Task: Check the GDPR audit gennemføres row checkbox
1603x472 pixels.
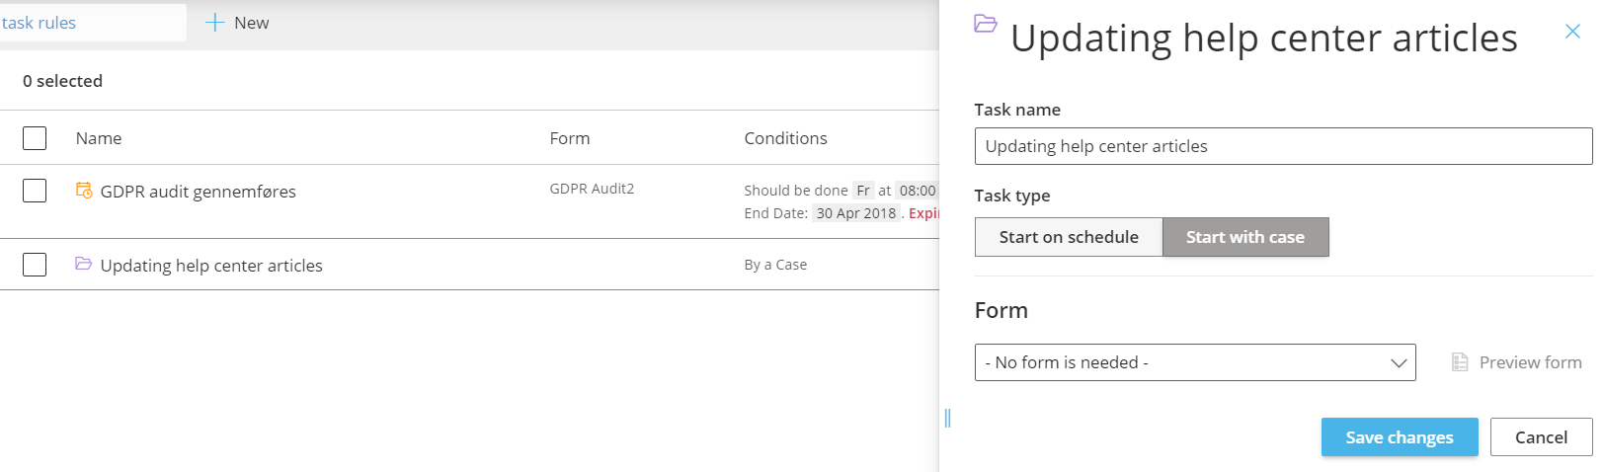Action: pyautogui.click(x=35, y=191)
